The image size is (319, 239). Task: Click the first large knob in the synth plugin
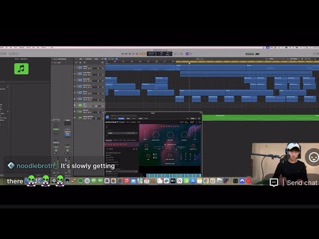[156, 135]
